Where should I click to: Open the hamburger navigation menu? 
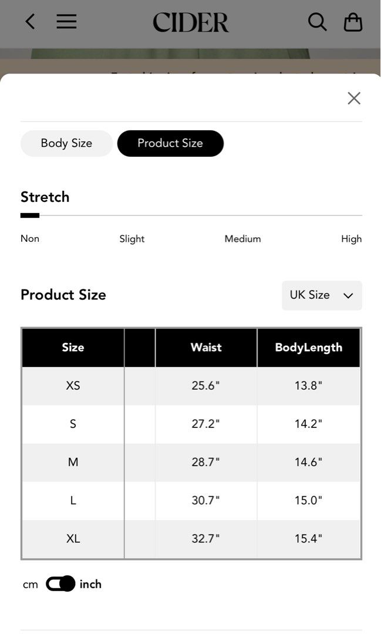(x=66, y=21)
